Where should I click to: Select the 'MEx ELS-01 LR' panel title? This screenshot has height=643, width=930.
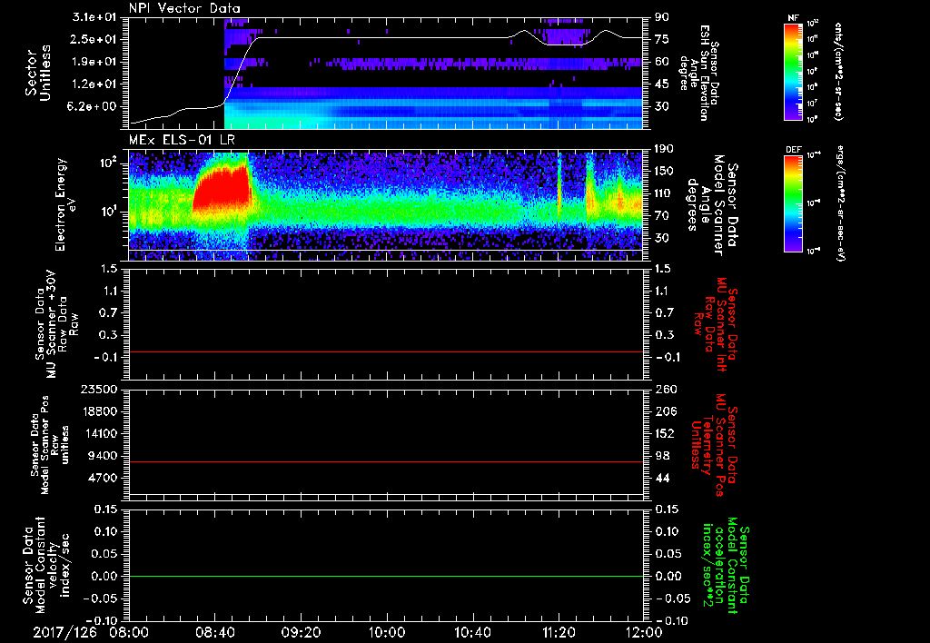click(x=182, y=140)
